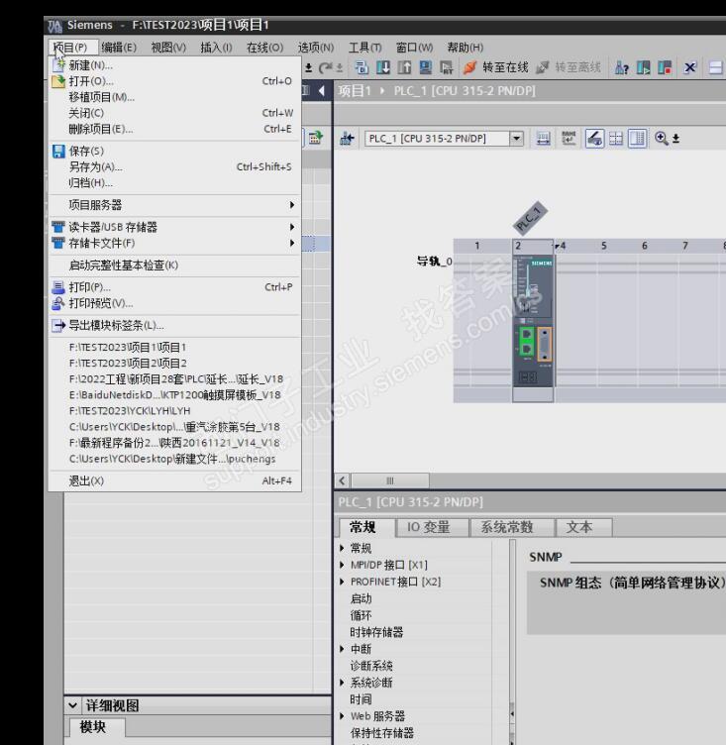
Task: Choose 打印(P)... menu entry
Action: pyautogui.click(x=175, y=287)
